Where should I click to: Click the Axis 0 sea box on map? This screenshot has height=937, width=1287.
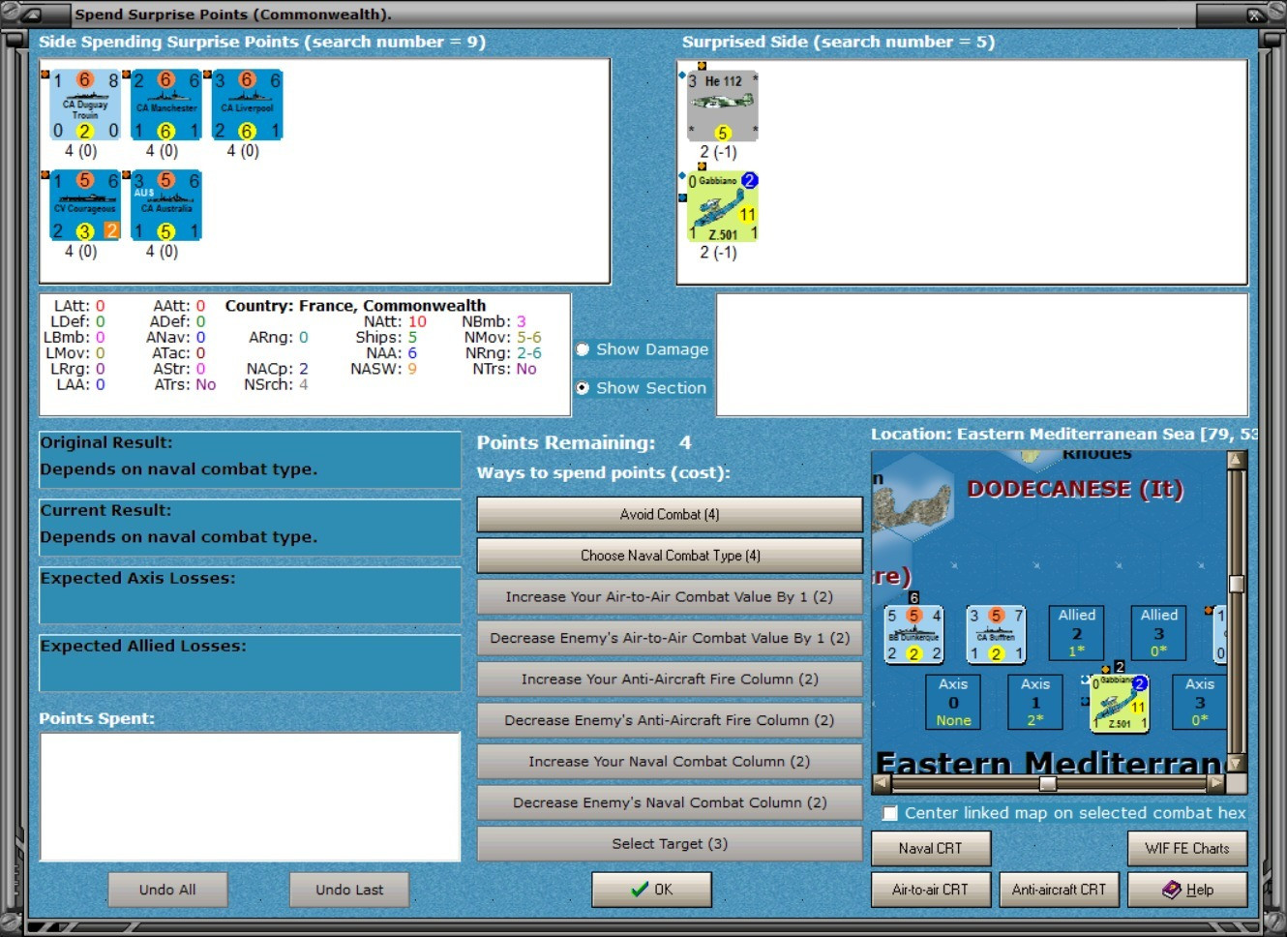point(953,702)
